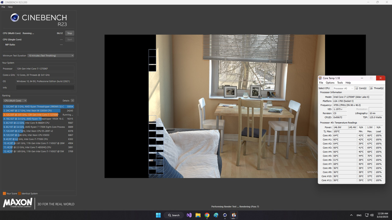The height and width of the screenshot is (220, 392).
Task: Select the Core i7-7700K ranking entry
Action: [x=39, y=139]
